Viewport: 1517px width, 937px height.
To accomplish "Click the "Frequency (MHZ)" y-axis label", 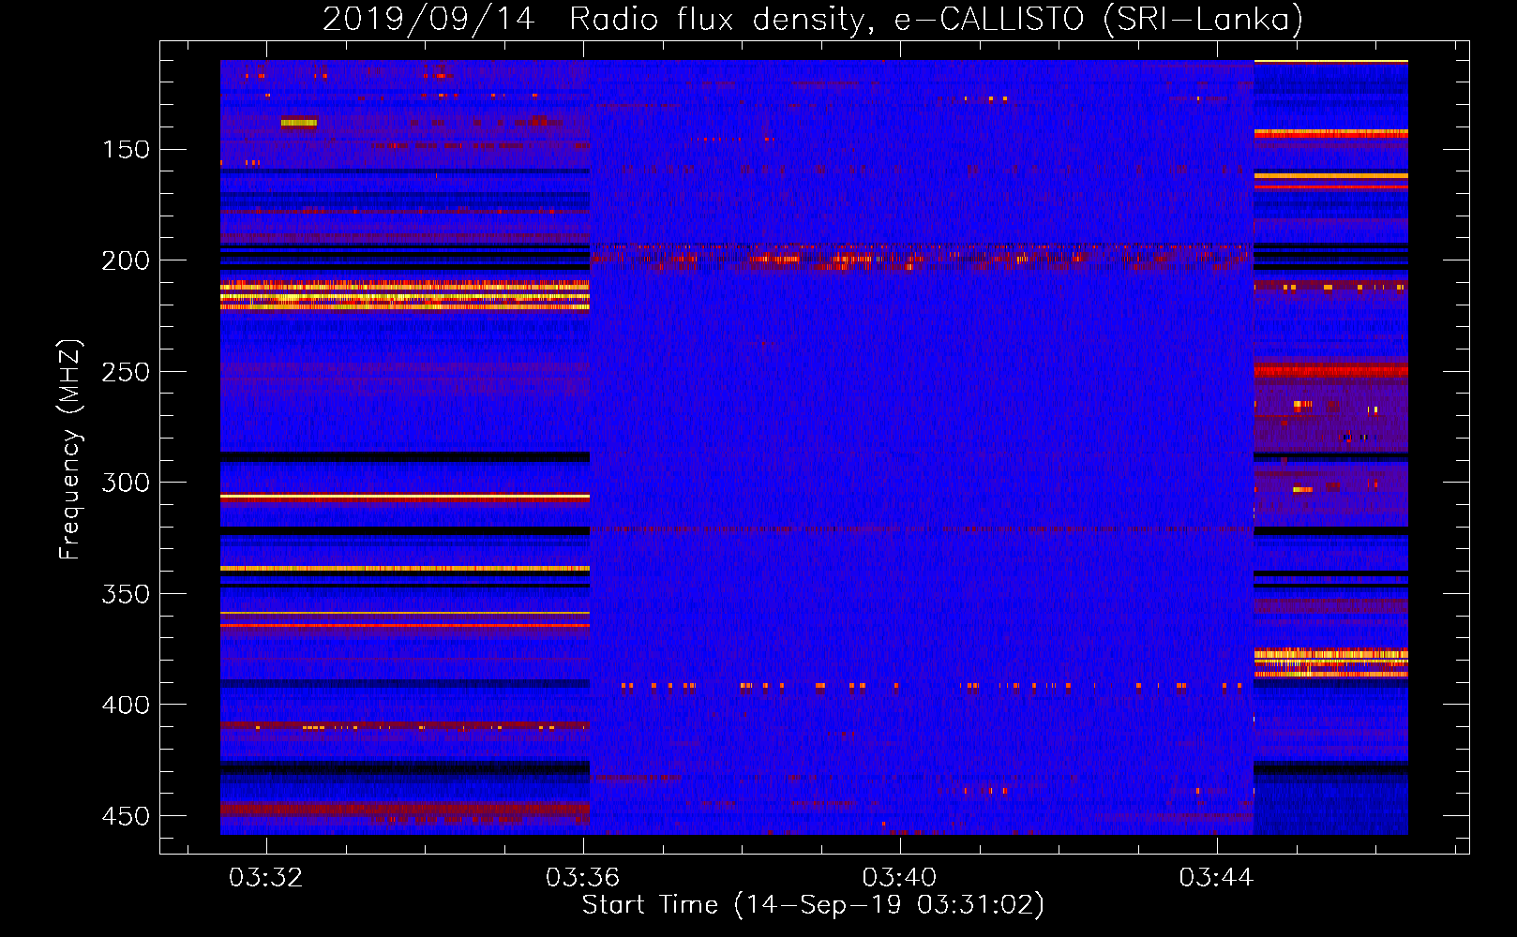I will (x=70, y=449).
